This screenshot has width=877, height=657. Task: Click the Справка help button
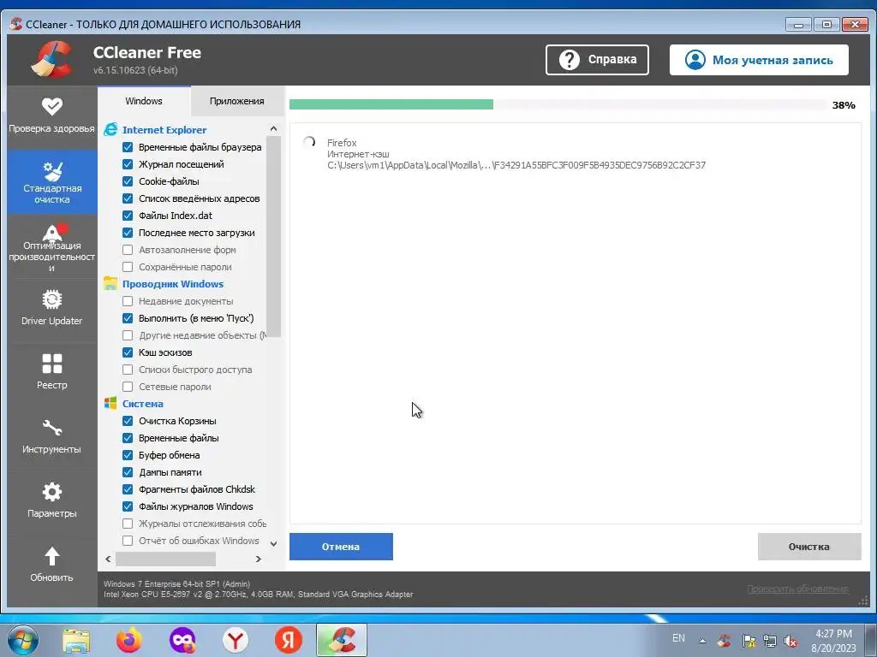point(597,60)
